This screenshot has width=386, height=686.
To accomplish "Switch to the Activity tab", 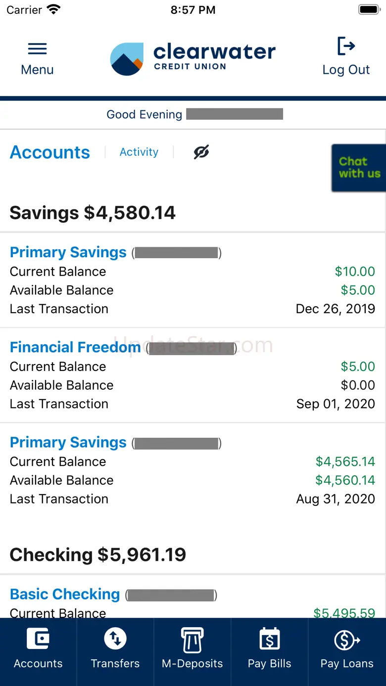I will click(x=139, y=152).
